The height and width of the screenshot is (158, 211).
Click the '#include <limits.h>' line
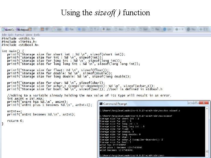(19, 42)
